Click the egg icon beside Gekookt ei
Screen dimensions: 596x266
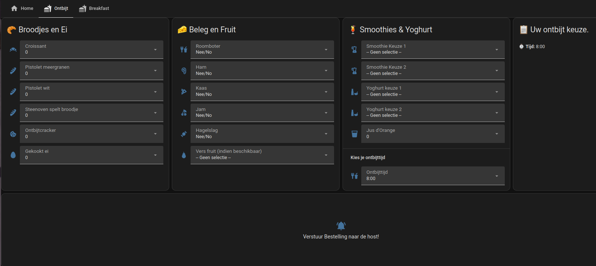pyautogui.click(x=13, y=155)
